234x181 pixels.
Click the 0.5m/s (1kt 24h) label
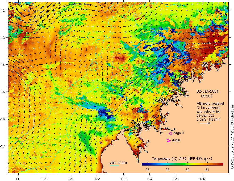(208, 120)
